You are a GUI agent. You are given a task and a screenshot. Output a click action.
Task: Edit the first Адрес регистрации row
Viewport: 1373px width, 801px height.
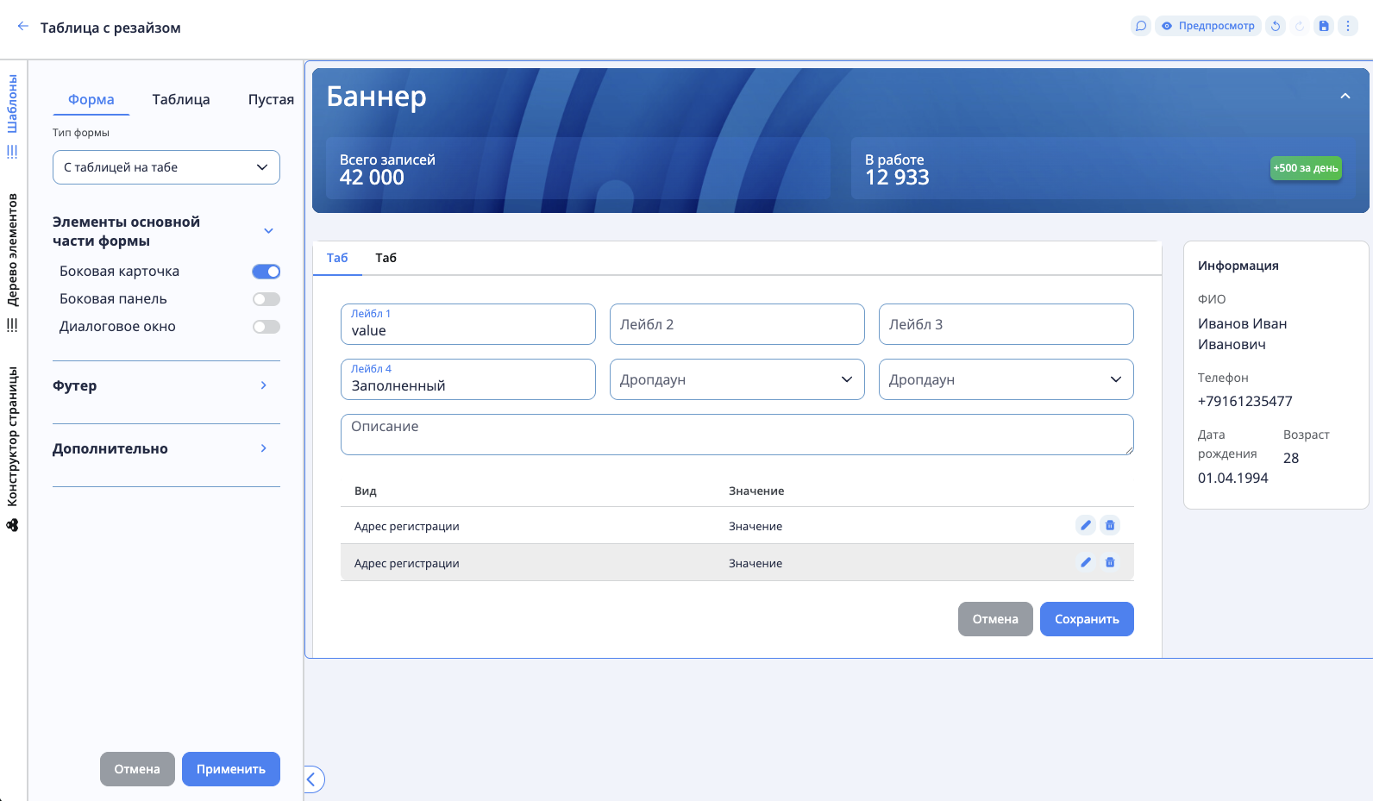tap(1086, 525)
